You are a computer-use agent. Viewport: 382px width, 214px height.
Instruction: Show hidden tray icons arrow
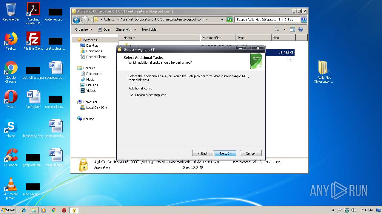click(x=333, y=210)
